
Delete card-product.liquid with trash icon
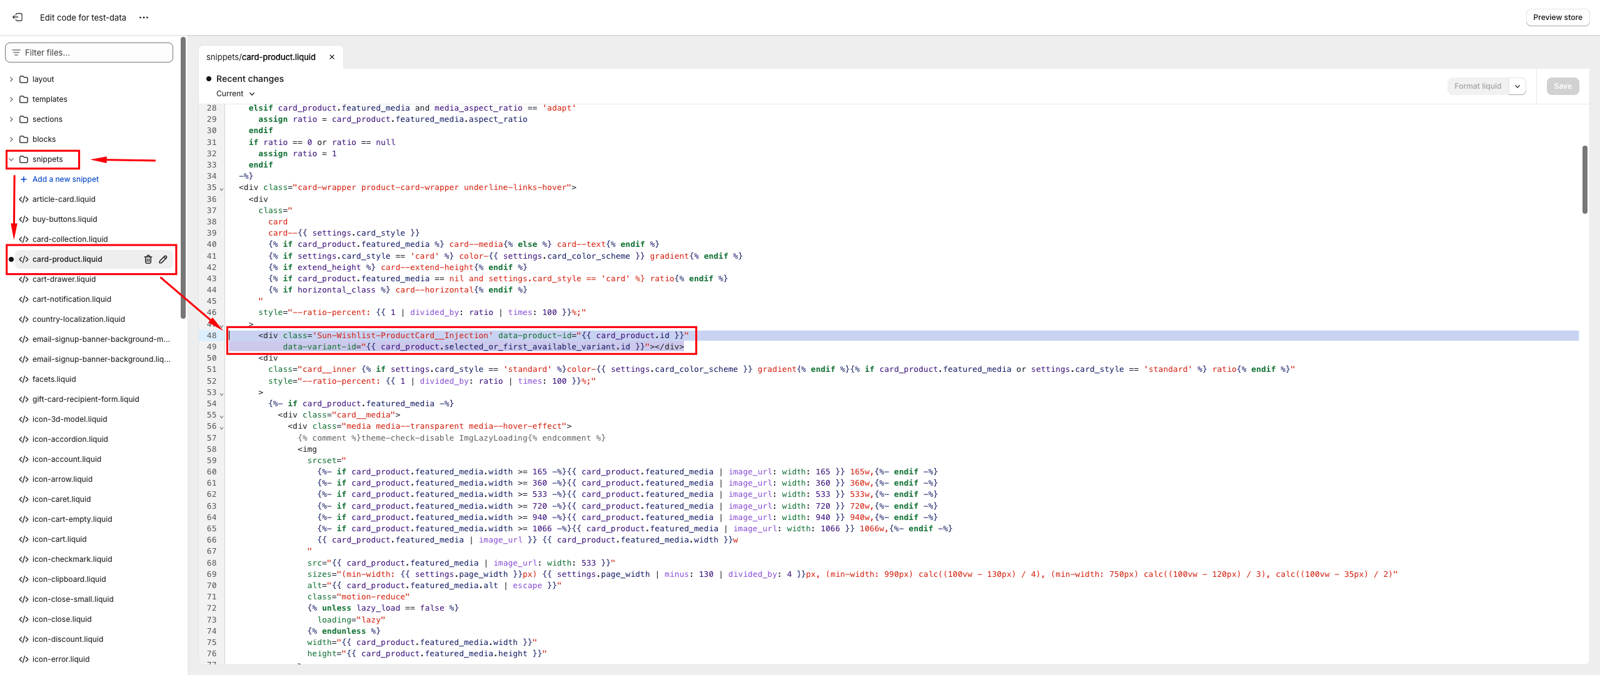click(x=148, y=259)
